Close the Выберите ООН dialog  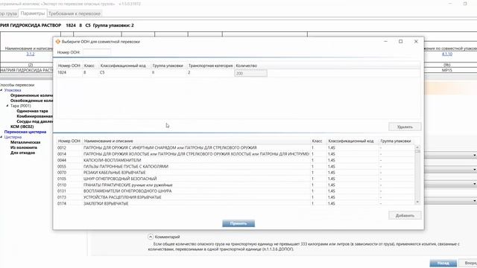[x=416, y=42]
